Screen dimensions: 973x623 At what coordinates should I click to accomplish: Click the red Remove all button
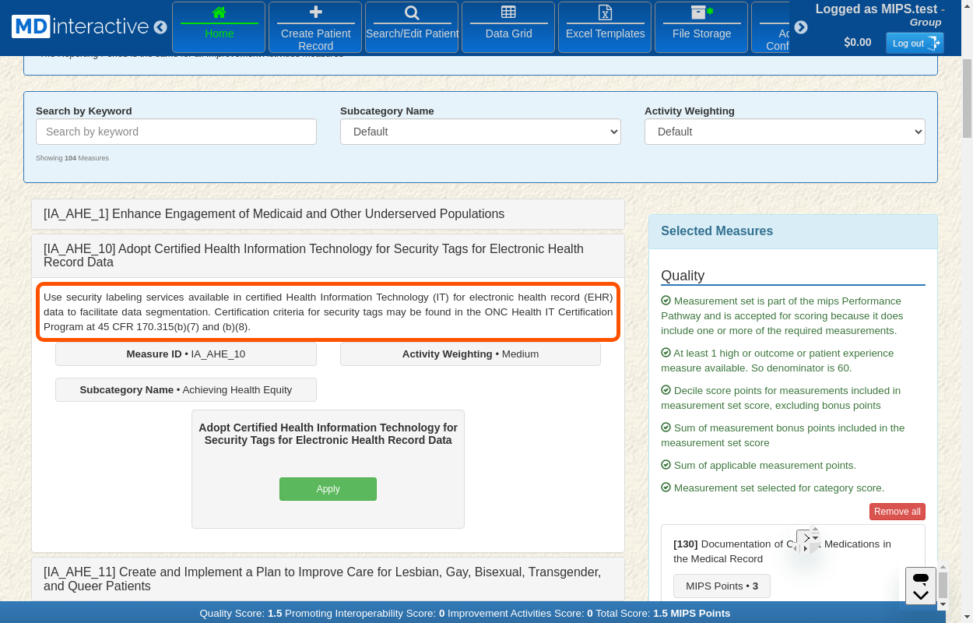point(897,512)
